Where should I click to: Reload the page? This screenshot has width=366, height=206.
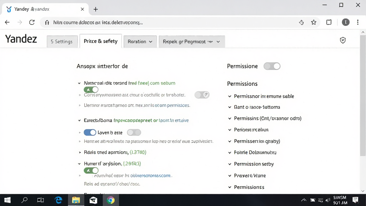point(32,22)
